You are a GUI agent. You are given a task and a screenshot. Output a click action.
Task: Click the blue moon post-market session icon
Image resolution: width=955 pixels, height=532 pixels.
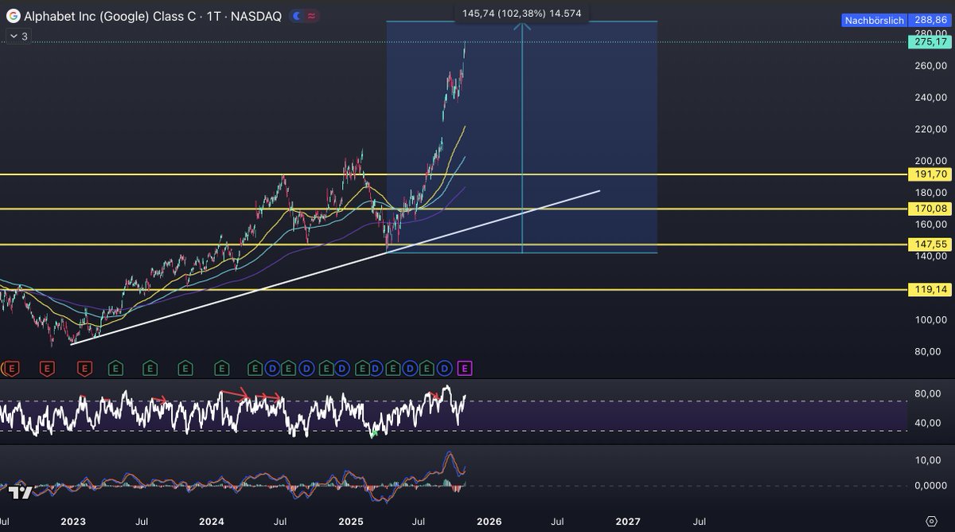296,16
